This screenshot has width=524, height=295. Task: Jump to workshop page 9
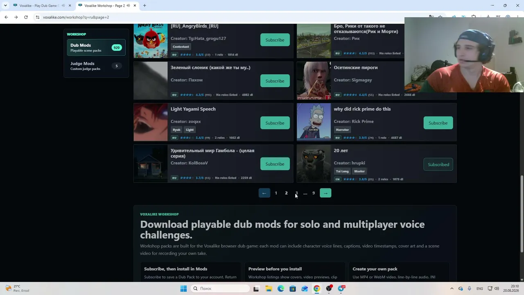(x=314, y=193)
